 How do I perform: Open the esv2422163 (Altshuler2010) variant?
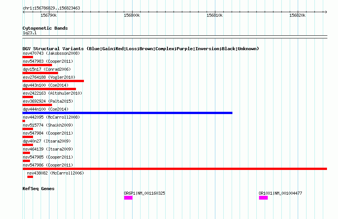pos(52,93)
